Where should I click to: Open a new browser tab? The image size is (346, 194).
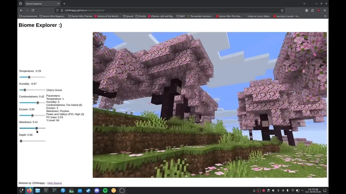(x=64, y=4)
